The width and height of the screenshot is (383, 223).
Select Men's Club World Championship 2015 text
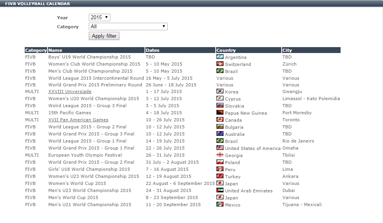coord(90,71)
